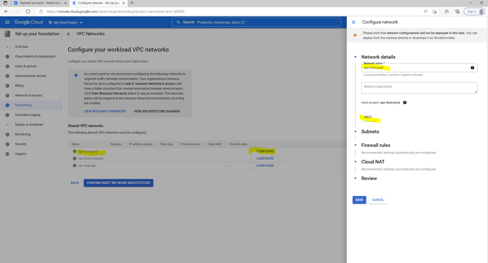The width and height of the screenshot is (488, 263).
Task: Open the Billing step
Action: click(19, 86)
